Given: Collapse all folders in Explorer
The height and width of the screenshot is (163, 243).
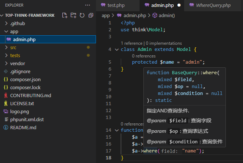Looking at the screenshot, I should (x=90, y=15).
